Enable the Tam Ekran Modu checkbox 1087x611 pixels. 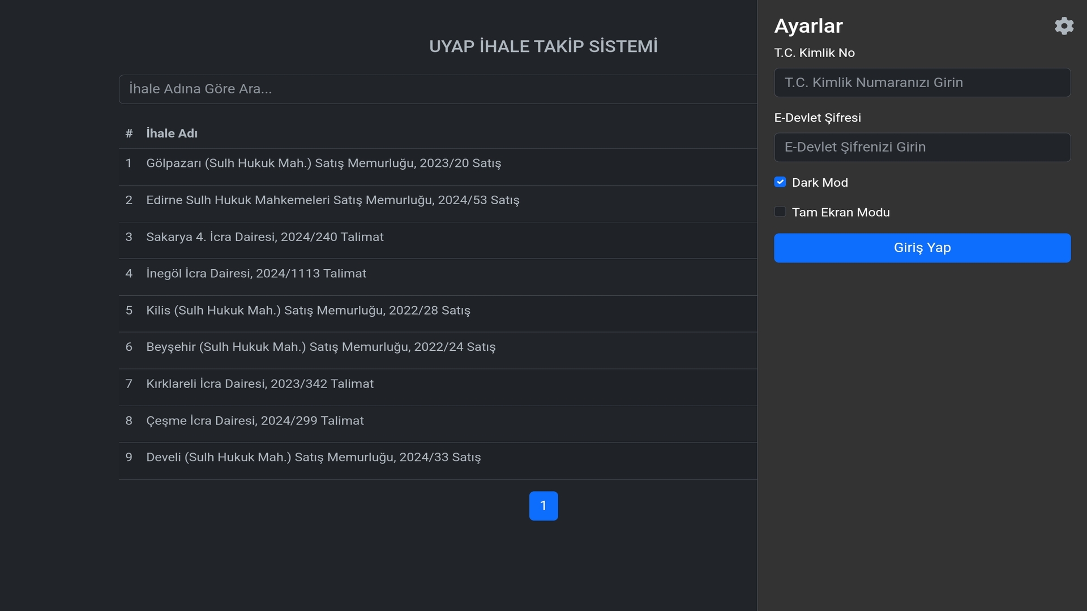click(780, 212)
